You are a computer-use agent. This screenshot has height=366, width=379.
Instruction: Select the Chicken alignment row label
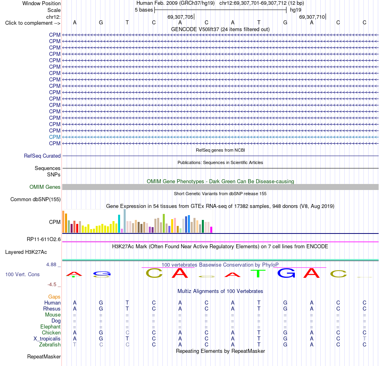tap(51, 332)
